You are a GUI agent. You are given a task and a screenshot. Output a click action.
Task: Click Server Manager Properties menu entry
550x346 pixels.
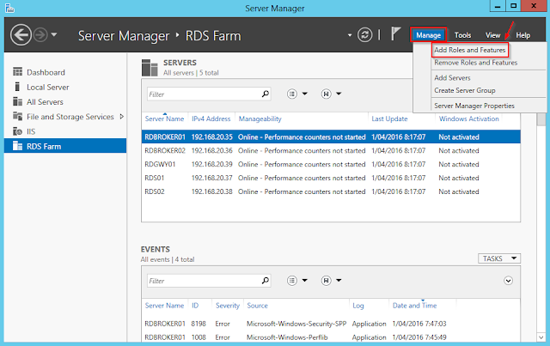(475, 105)
